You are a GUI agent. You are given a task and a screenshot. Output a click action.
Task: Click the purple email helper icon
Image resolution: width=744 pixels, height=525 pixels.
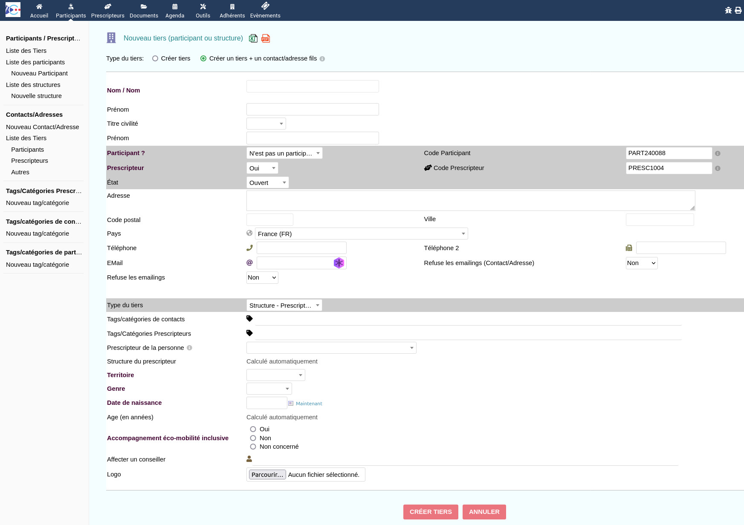coord(339,263)
